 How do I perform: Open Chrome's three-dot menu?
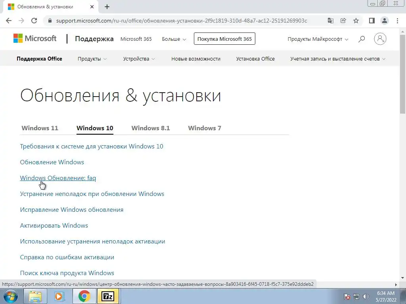click(397, 21)
